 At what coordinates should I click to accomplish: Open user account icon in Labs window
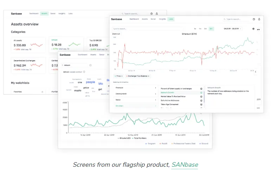[259, 19]
